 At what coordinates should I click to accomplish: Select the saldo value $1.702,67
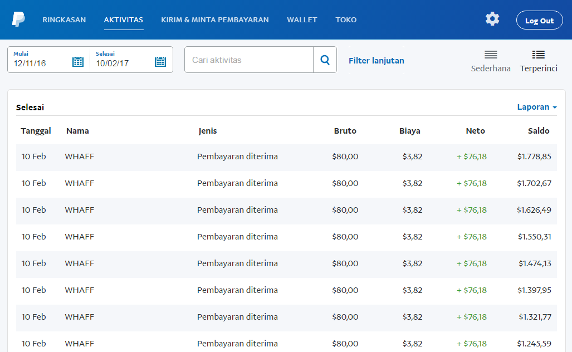click(534, 183)
